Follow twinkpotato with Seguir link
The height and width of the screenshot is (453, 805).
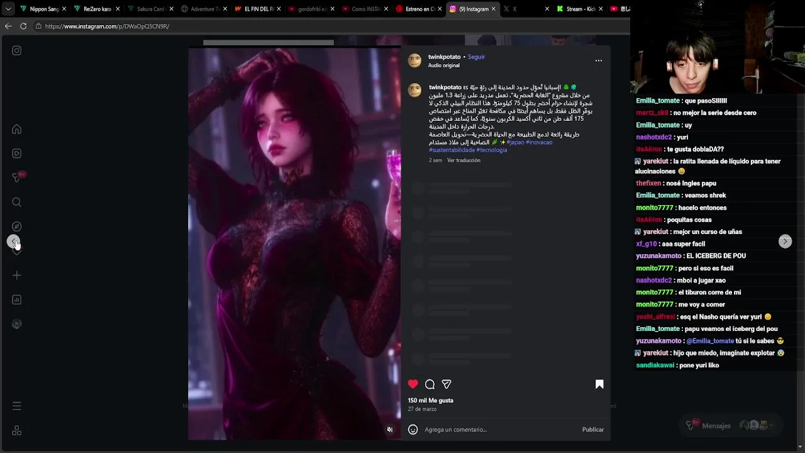476,57
